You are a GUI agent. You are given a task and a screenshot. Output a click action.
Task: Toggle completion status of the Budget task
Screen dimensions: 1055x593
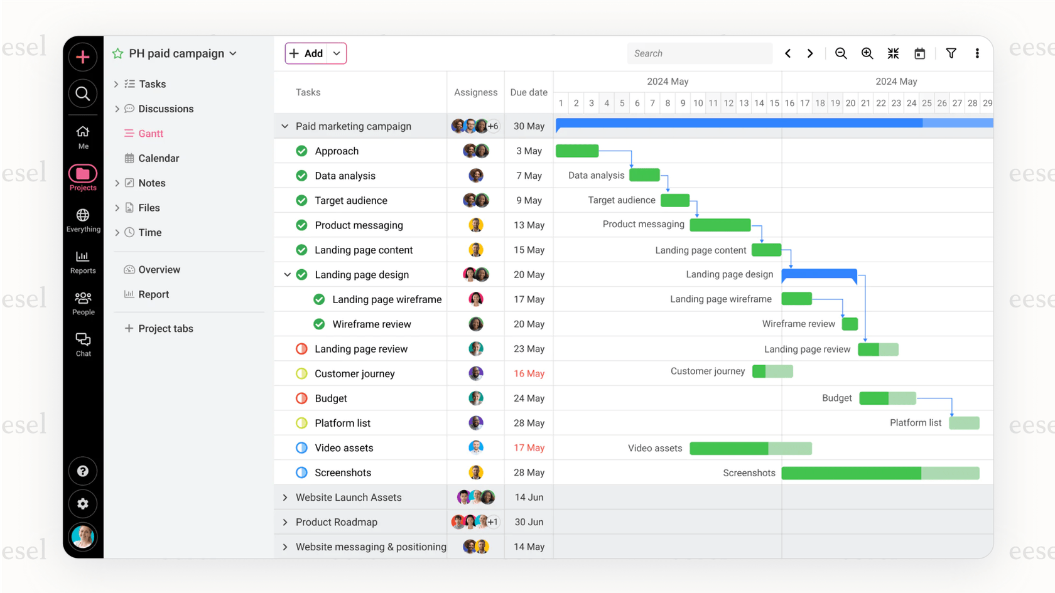click(x=301, y=398)
